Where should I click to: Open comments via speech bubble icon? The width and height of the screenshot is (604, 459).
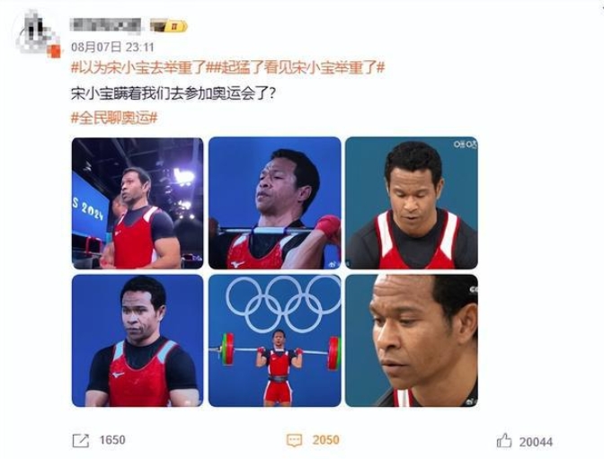(295, 440)
